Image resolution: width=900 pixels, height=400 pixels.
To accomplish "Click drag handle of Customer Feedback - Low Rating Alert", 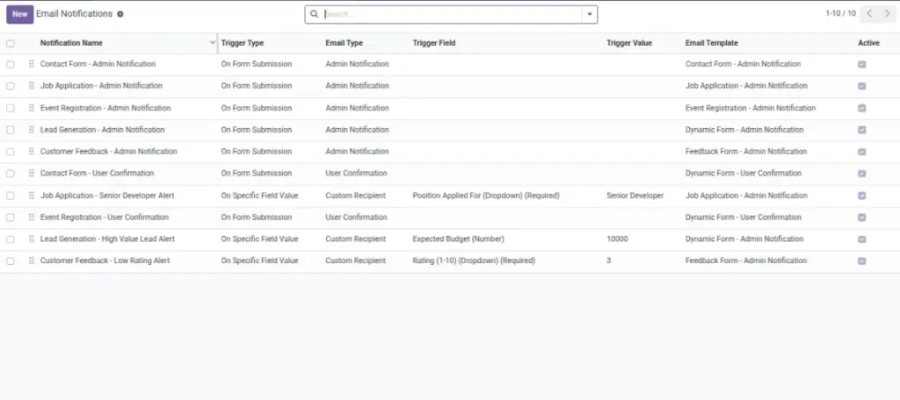I will [x=32, y=261].
